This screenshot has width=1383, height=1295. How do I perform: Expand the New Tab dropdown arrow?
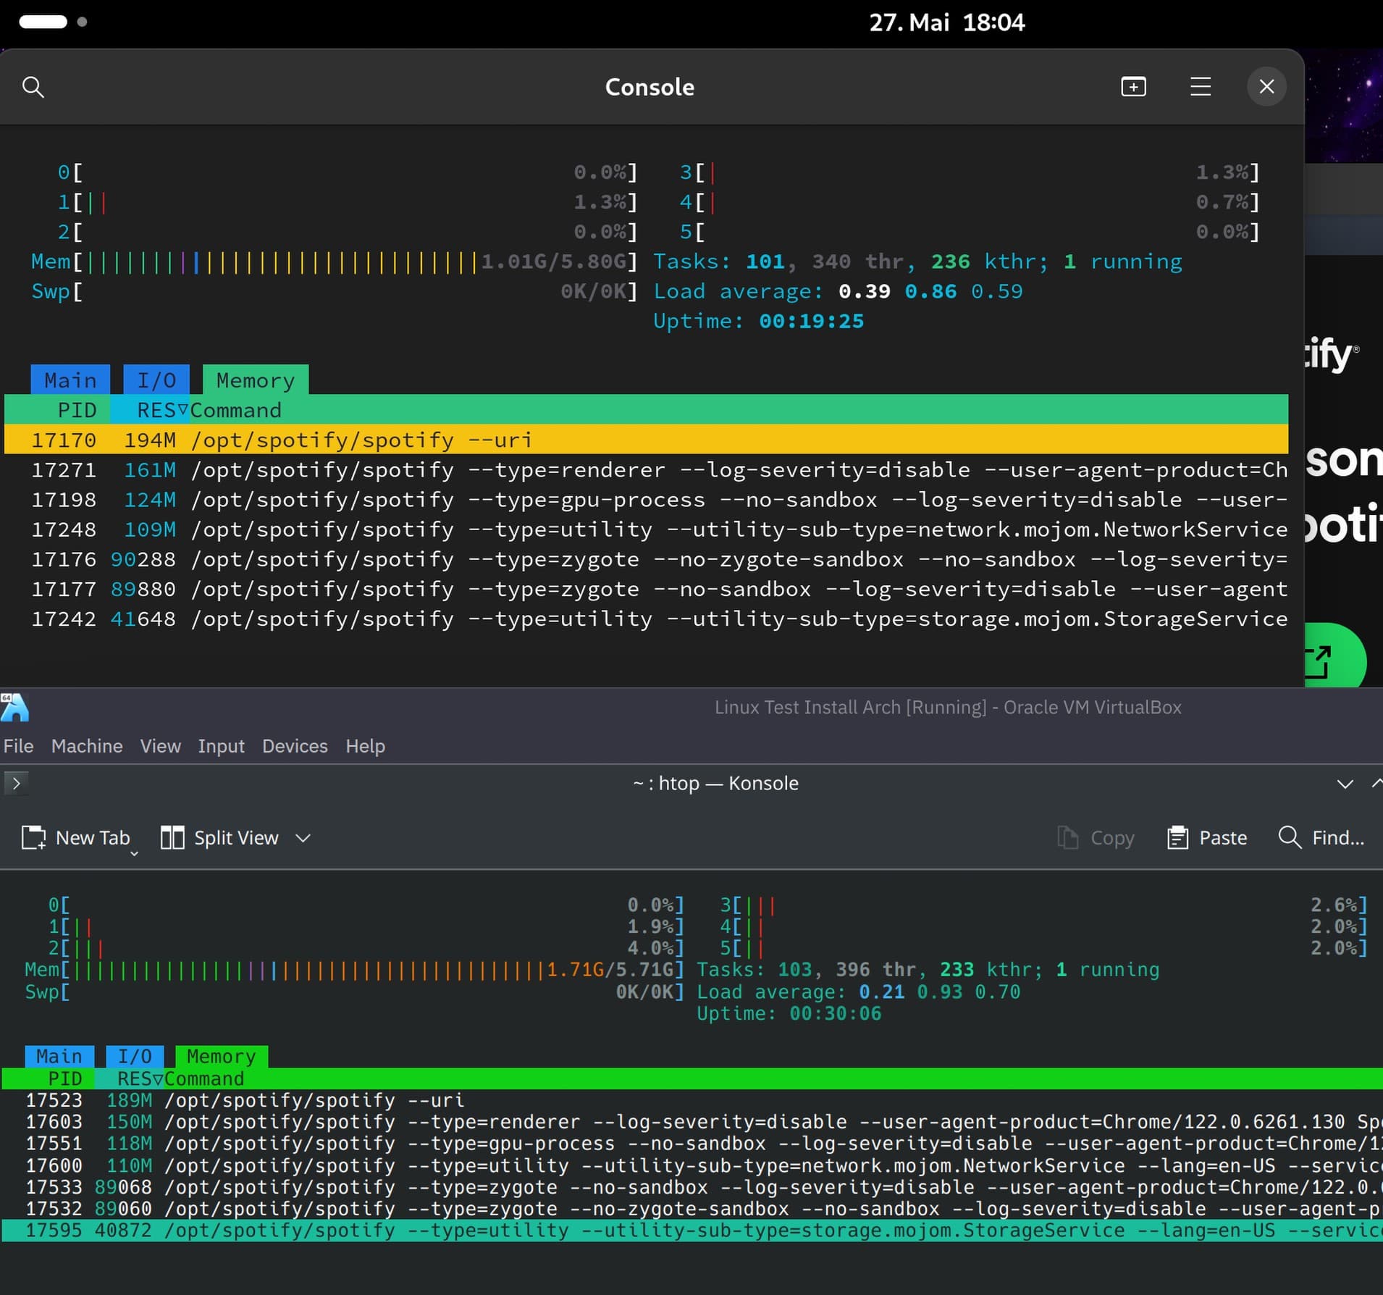tap(134, 853)
